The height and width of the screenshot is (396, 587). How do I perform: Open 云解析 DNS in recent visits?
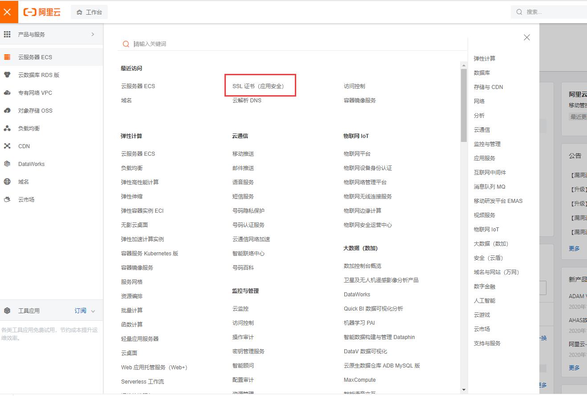(247, 100)
